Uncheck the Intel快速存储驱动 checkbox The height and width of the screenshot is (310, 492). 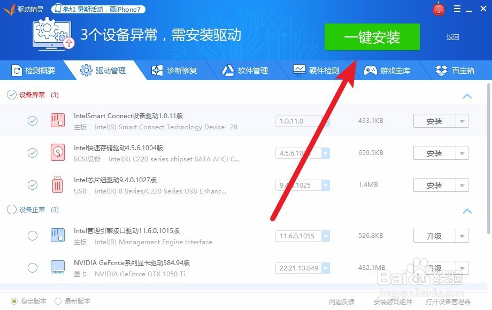point(32,153)
